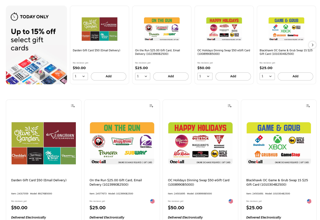This screenshot has height=220, width=320.
Task: Click the next arrow on the carousel
Action: pos(312,45)
